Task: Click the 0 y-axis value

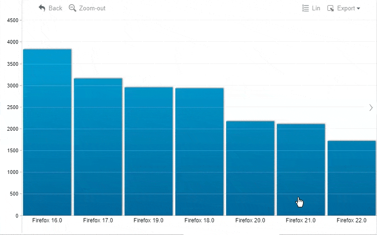Action: click(17, 216)
